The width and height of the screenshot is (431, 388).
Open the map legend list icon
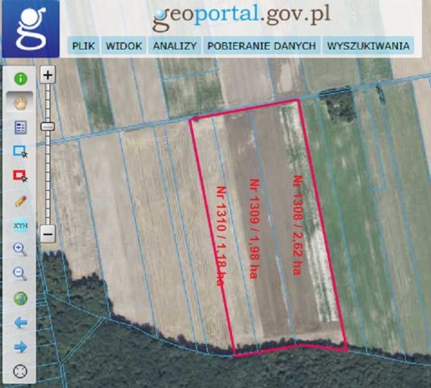[x=20, y=128]
